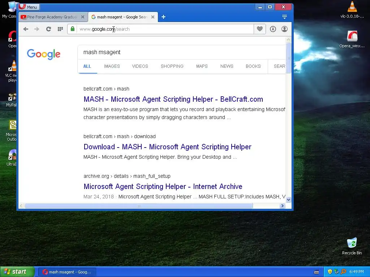Click the horizontal scrollbar thumb
The width and height of the screenshot is (370, 277).
[139, 206]
